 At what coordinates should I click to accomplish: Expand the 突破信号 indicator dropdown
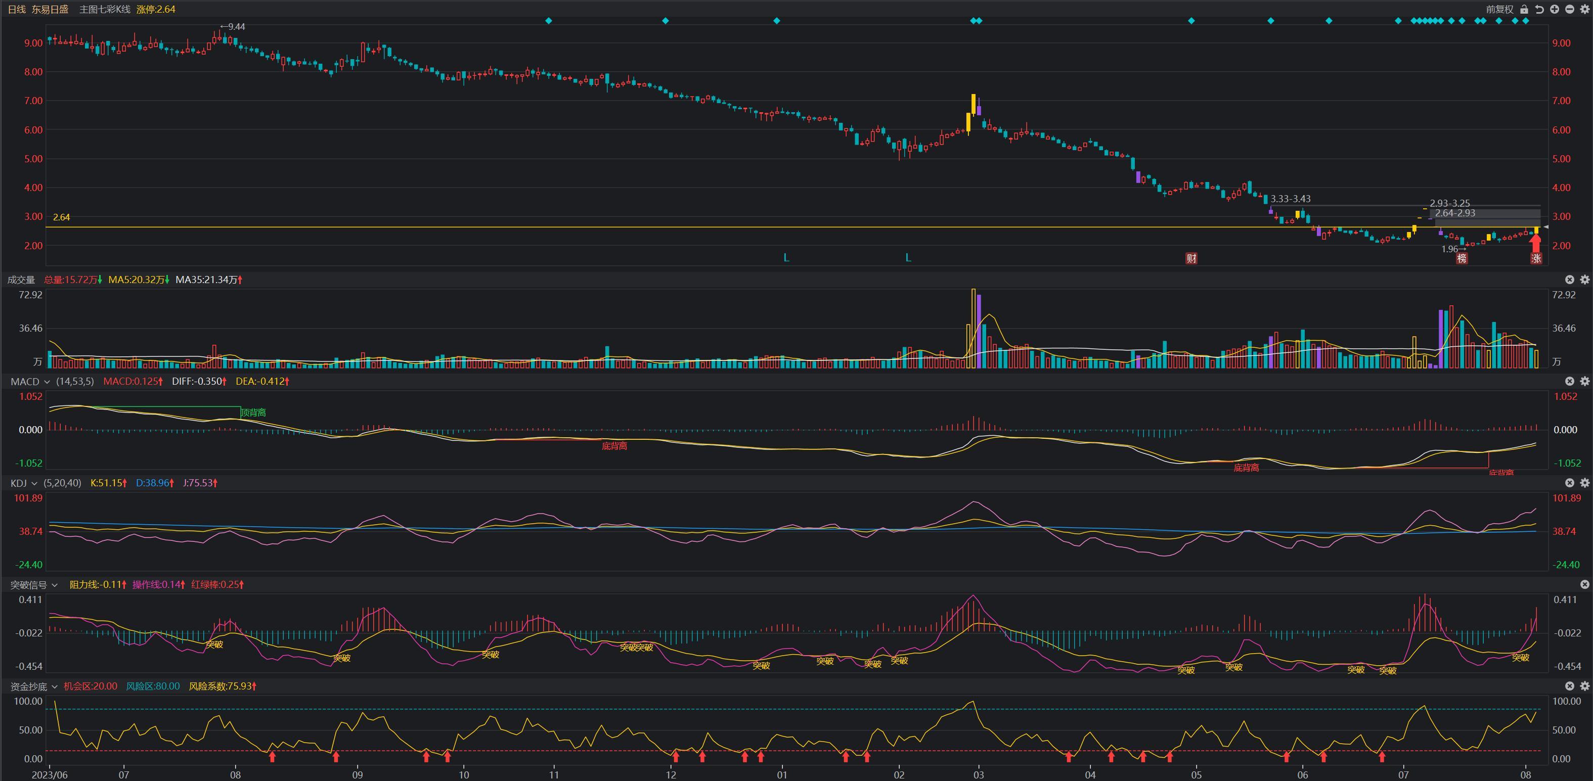55,584
